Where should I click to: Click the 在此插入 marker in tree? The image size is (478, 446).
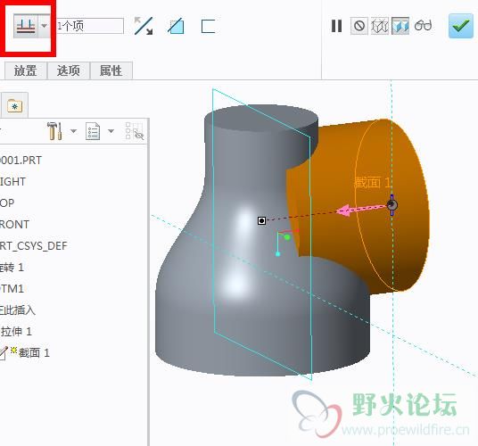coord(17,310)
